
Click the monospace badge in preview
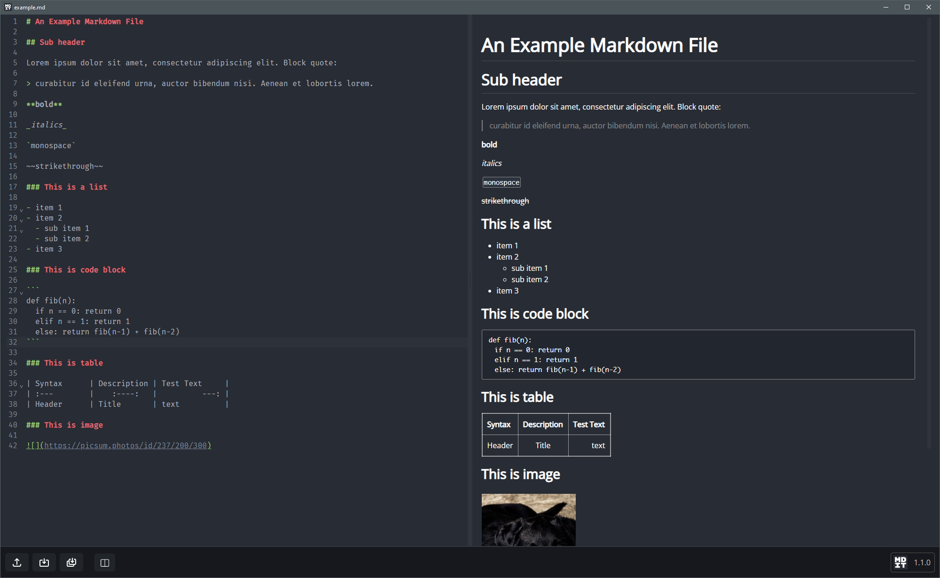(x=501, y=182)
